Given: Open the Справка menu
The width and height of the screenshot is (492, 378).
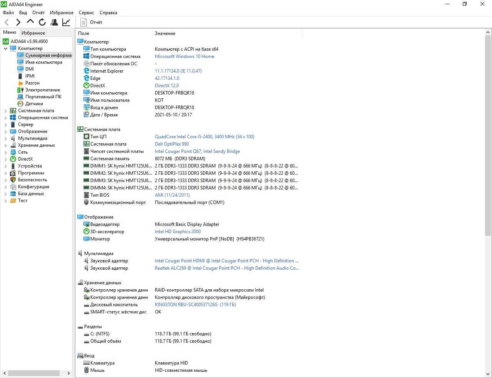Looking at the screenshot, I should pos(108,13).
